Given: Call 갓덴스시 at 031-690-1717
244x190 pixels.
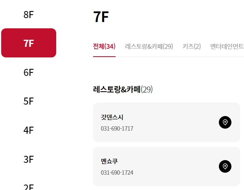Looking at the screenshot, I should [117, 129].
